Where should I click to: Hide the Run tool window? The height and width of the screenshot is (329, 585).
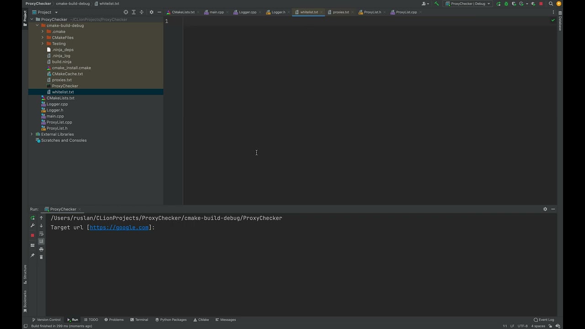pos(553,209)
